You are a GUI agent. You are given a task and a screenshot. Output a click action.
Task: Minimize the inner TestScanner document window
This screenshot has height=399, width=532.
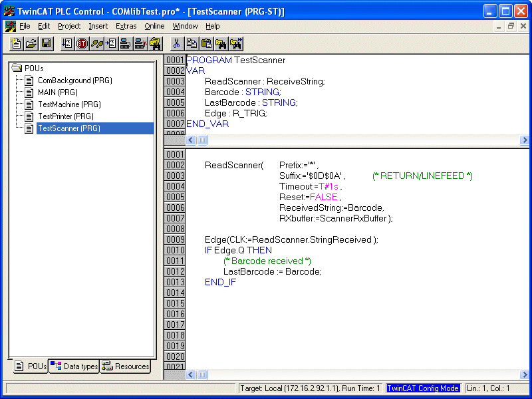[498, 26]
